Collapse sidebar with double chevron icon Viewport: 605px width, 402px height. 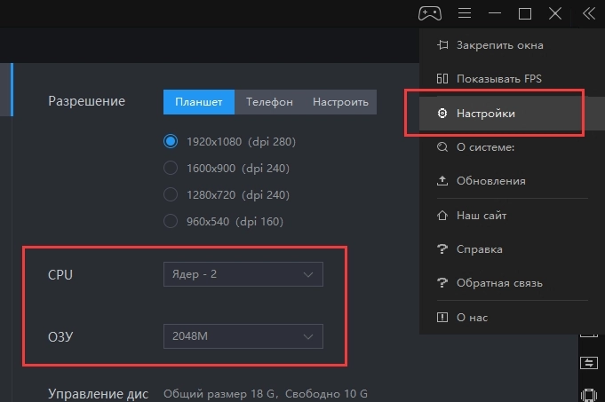click(589, 13)
